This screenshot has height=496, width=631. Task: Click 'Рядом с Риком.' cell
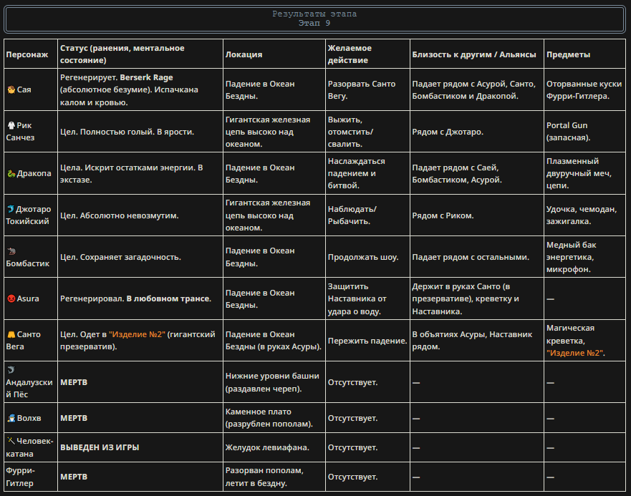tap(477, 215)
